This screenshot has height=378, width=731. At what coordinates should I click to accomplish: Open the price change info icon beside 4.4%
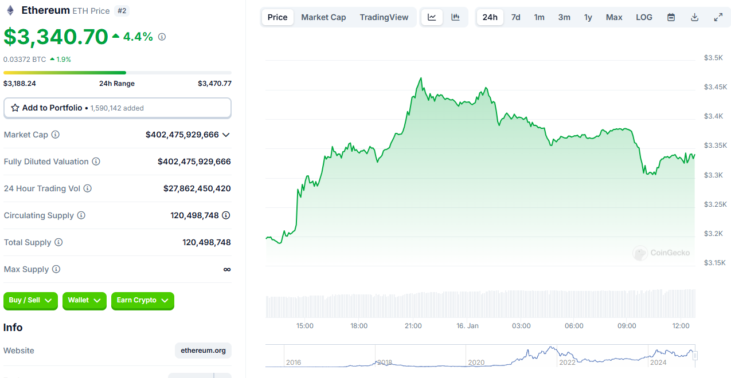tap(162, 37)
